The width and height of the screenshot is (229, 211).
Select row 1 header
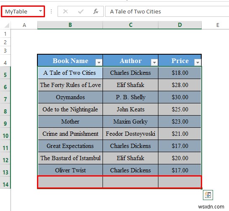click(x=5, y=34)
